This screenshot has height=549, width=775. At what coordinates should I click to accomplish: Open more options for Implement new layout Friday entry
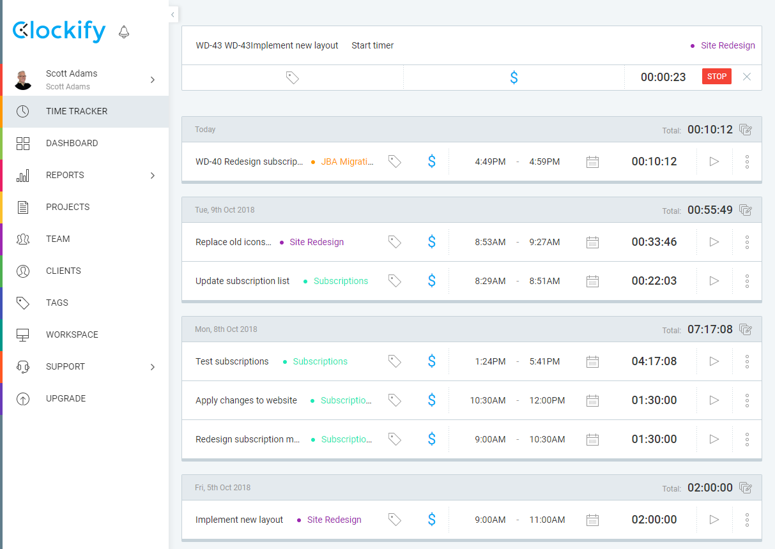[x=747, y=520]
